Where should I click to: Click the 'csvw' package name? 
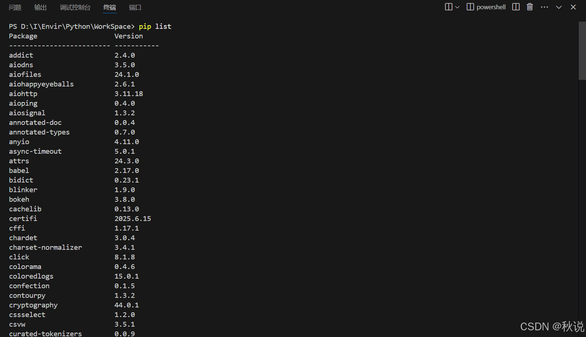[17, 324]
